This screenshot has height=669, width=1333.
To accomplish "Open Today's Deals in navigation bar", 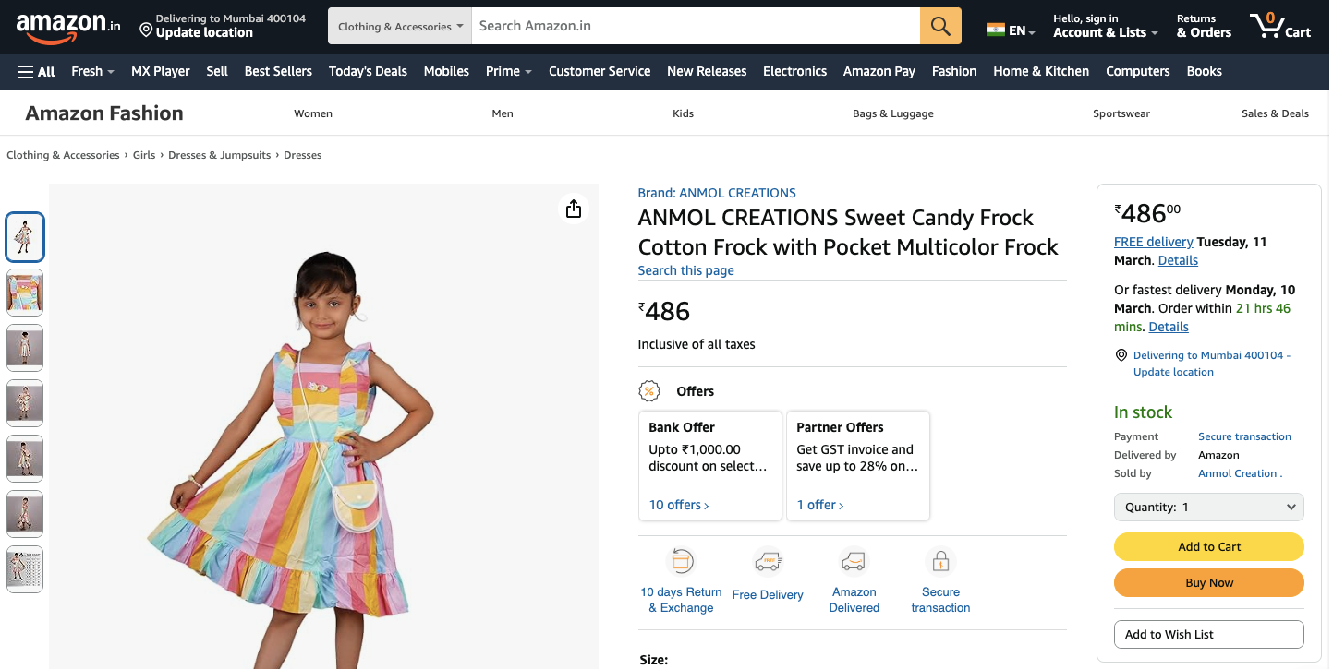I will (368, 71).
